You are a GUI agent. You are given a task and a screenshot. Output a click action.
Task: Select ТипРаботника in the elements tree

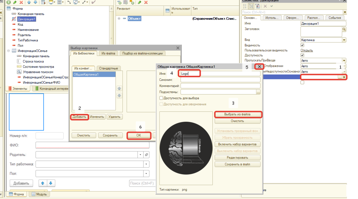pyautogui.click(x=28, y=40)
